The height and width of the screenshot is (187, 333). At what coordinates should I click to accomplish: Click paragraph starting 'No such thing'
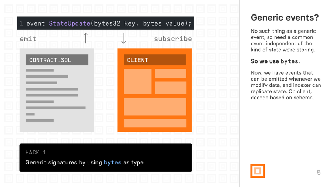click(x=283, y=40)
